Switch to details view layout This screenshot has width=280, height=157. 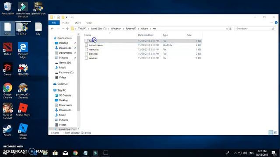[x=271, y=133]
